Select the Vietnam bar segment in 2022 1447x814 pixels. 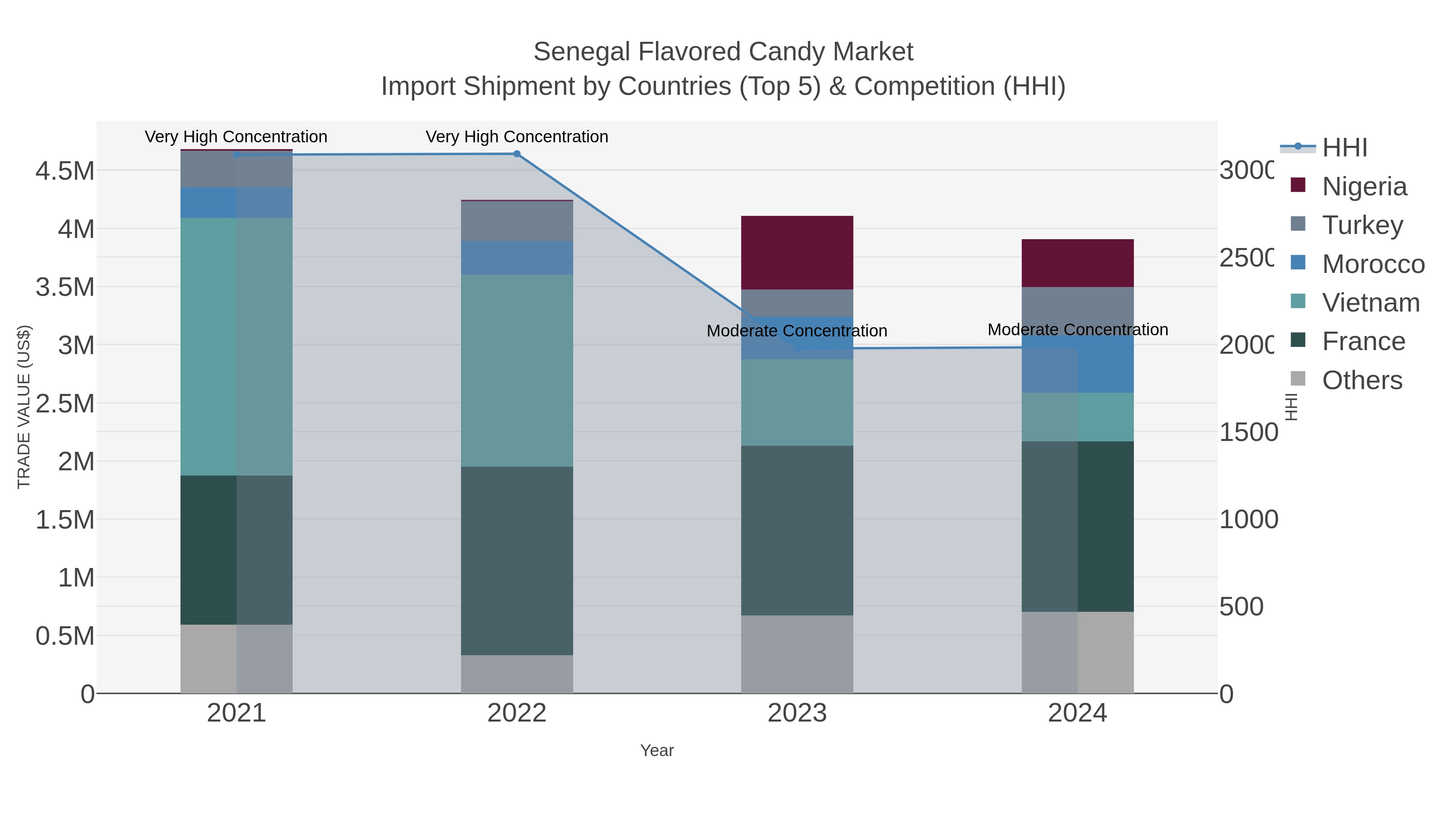(517, 371)
